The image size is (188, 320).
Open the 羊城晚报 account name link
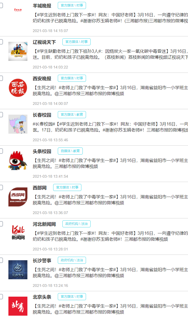pos(42,6)
